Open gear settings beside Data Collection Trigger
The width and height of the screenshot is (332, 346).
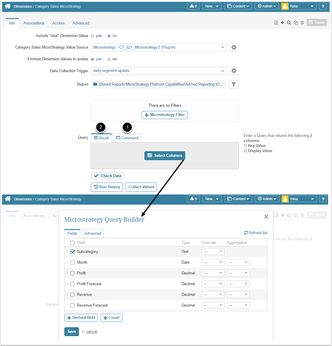[x=234, y=71]
